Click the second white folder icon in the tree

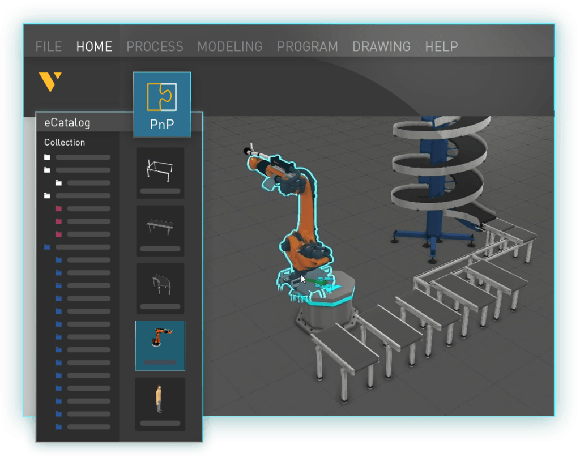pos(46,169)
